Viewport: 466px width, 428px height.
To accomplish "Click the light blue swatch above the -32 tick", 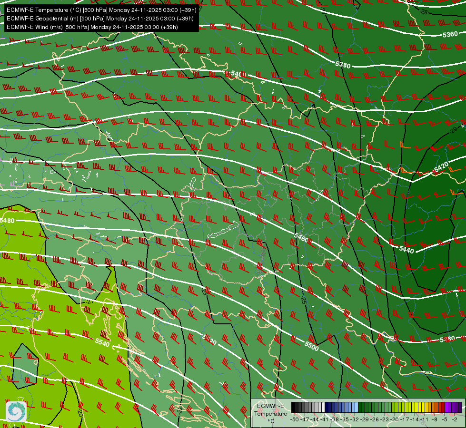I will click(357, 407).
